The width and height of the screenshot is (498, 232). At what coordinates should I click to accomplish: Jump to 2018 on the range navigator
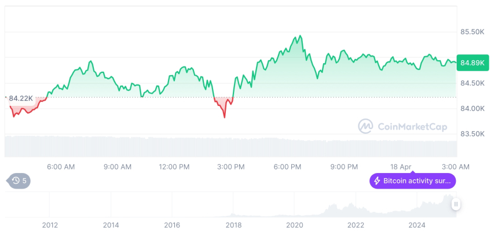coord(233,225)
